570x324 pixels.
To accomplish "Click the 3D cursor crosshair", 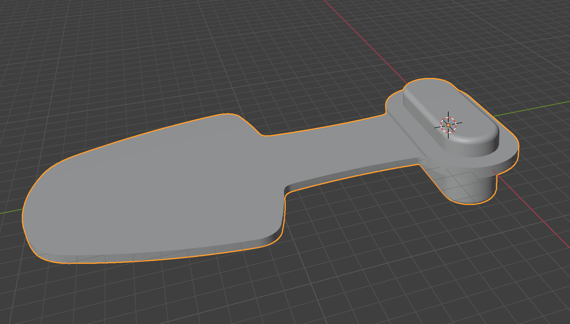I will (448, 125).
